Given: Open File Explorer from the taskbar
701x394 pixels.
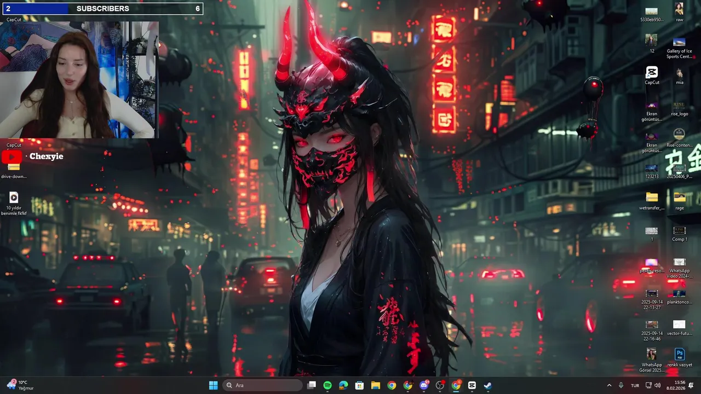Looking at the screenshot, I should tap(376, 385).
